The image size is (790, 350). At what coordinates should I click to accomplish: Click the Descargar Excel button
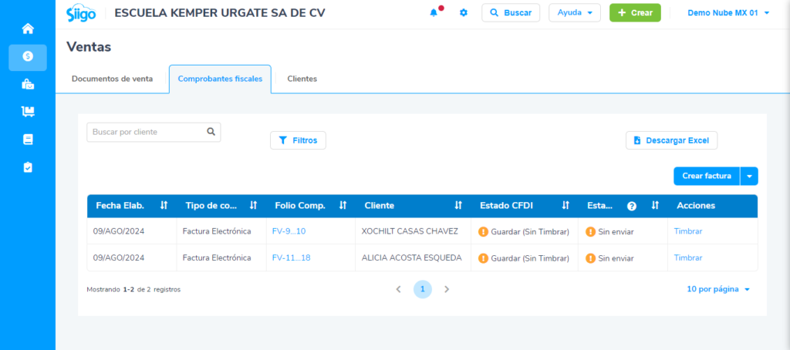pos(671,140)
